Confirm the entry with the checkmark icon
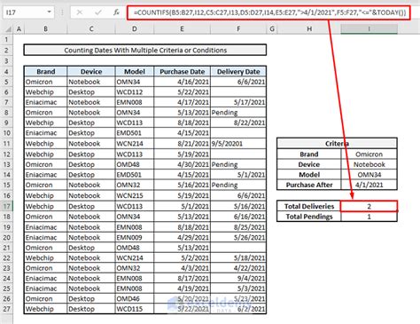 tap(98, 12)
